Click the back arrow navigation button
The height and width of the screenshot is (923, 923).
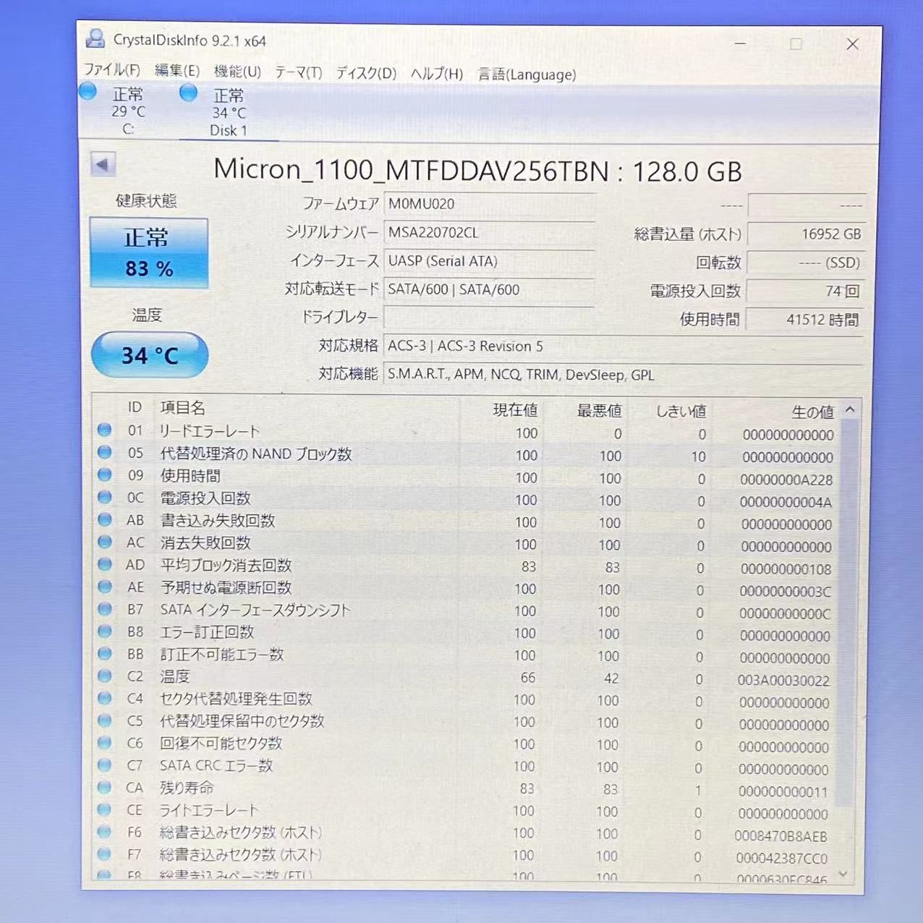[x=103, y=164]
